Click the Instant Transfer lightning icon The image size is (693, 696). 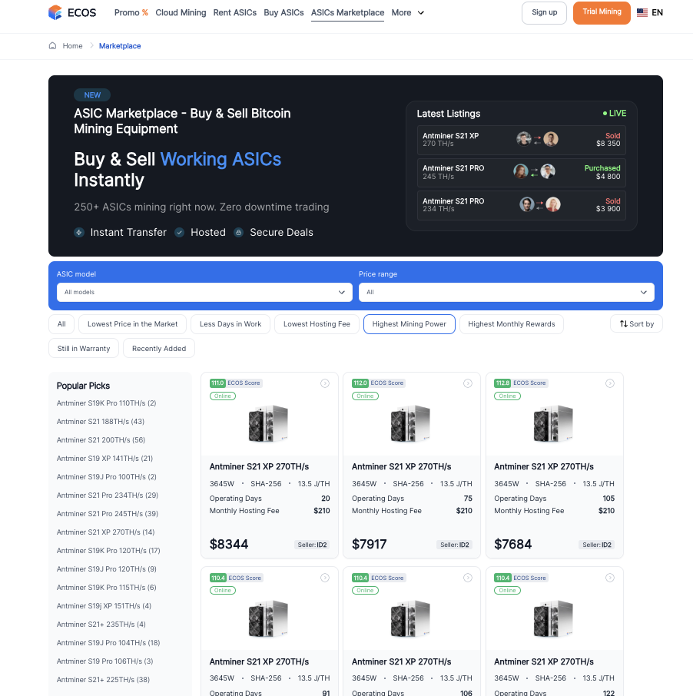pos(79,232)
